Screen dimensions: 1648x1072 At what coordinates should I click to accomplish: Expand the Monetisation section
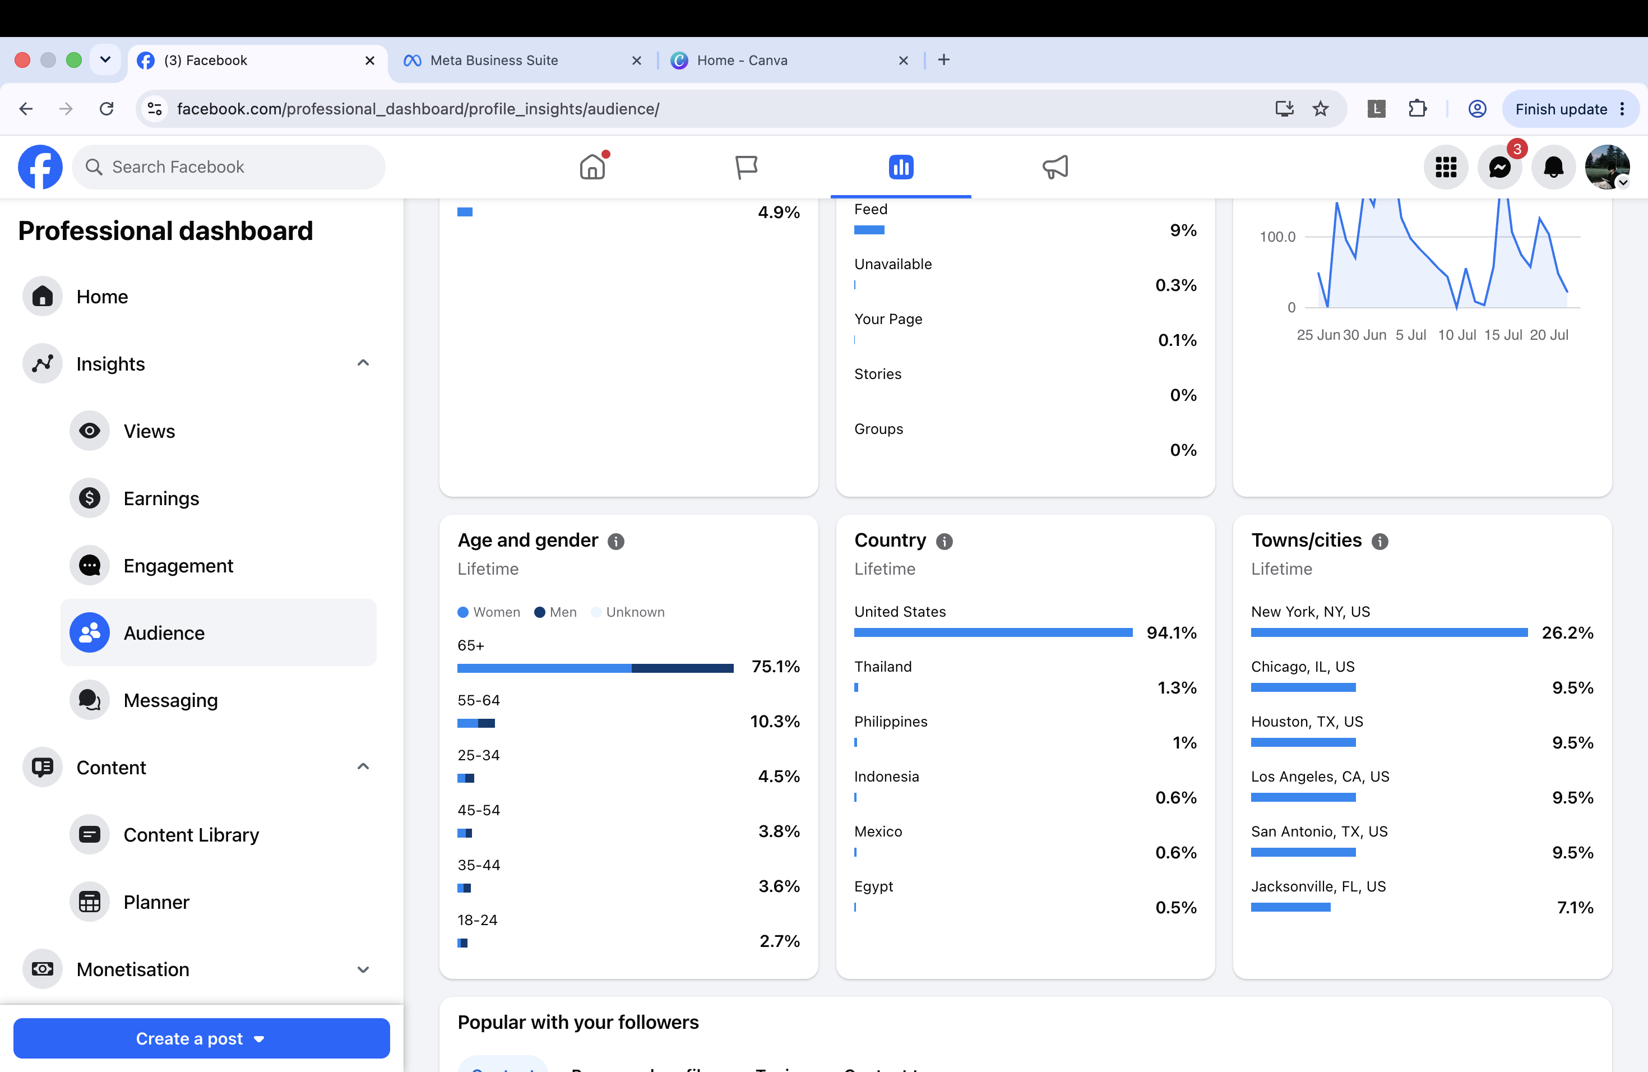363,969
